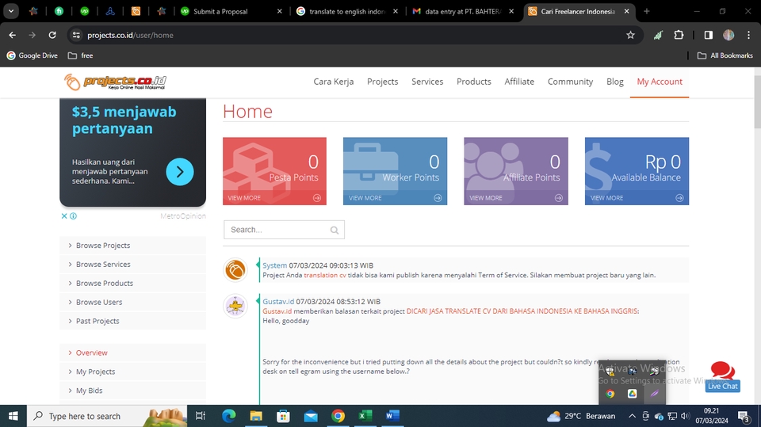
Task: Open Google Drive bookmark
Action: coord(32,55)
